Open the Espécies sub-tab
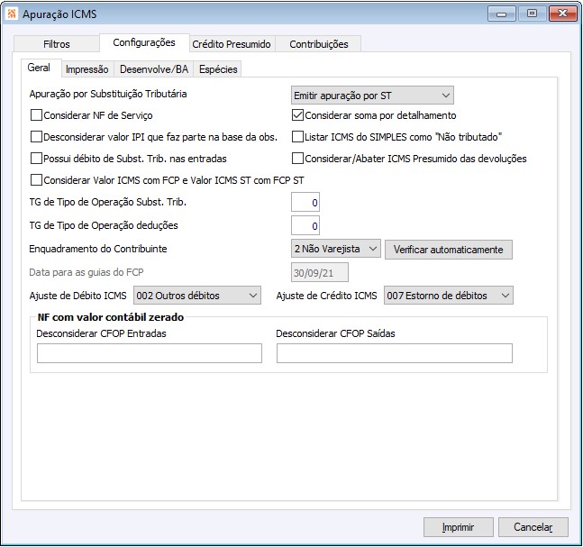The height and width of the screenshot is (547, 583). pyautogui.click(x=218, y=69)
